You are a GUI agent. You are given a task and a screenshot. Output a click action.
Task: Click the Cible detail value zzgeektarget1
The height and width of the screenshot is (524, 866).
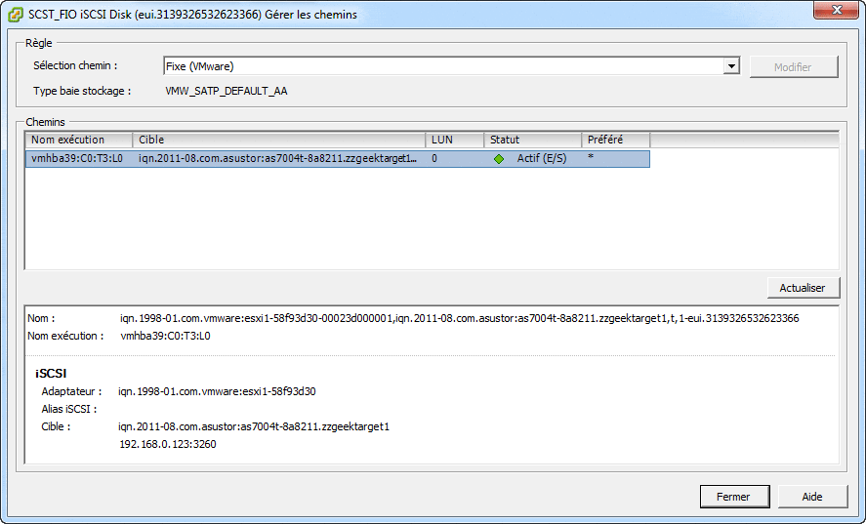click(254, 426)
